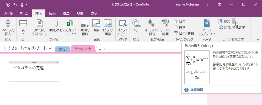Click the note container width arrows
This screenshot has width=262, height=105.
tap(57, 62)
